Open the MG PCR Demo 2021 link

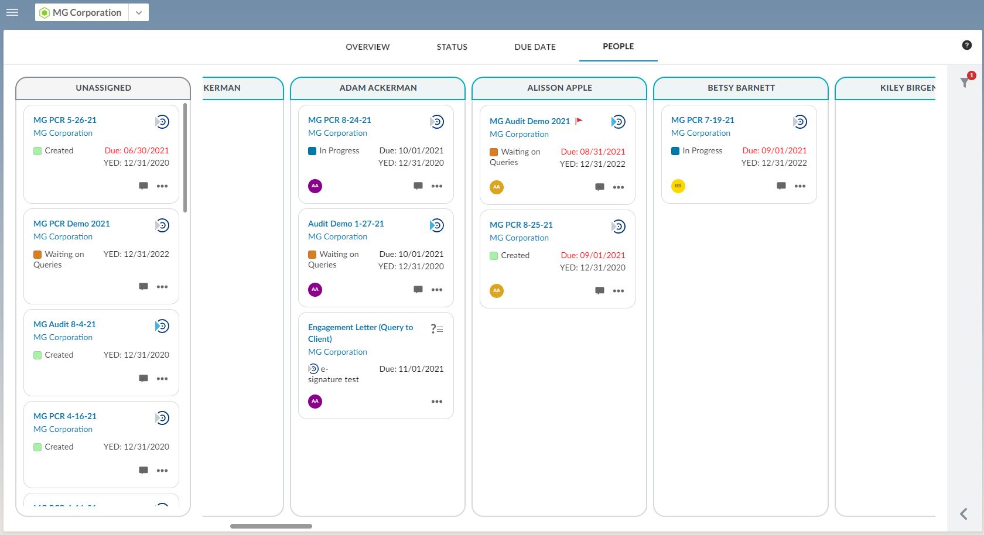tap(71, 224)
